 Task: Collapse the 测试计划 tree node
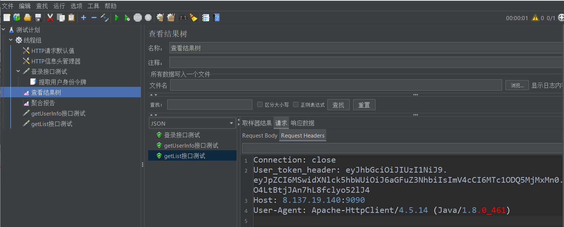click(4, 30)
